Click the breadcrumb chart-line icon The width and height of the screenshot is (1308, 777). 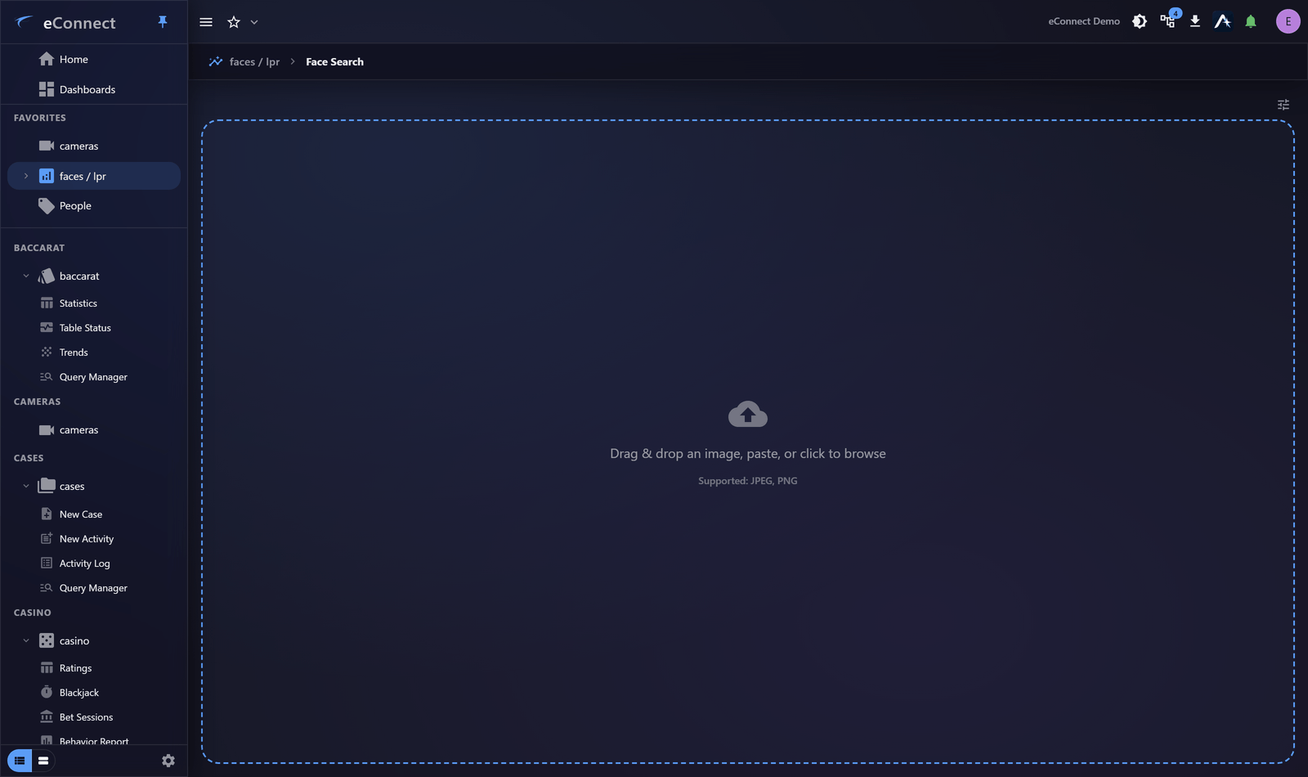pyautogui.click(x=216, y=61)
